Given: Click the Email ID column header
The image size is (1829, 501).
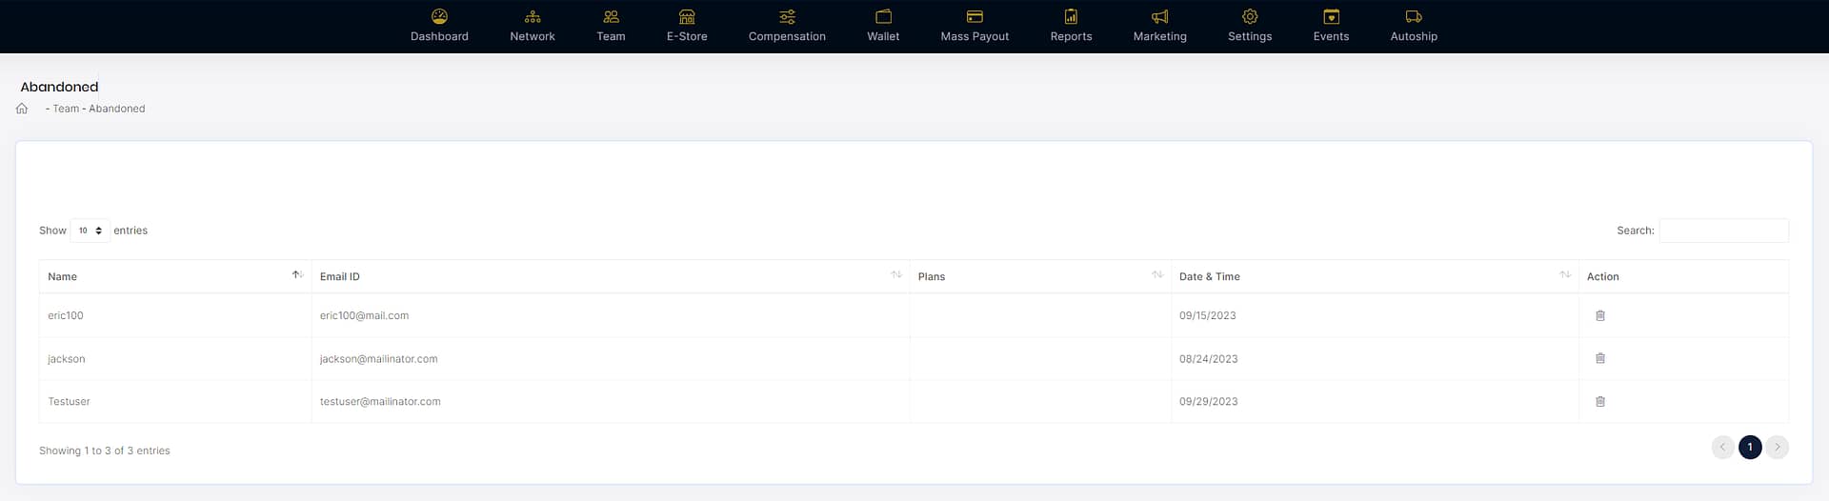Looking at the screenshot, I should 611,276.
